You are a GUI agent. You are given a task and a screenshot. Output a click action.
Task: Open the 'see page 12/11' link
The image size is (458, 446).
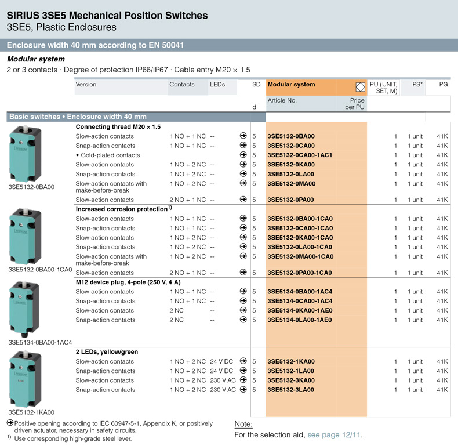[334, 434]
